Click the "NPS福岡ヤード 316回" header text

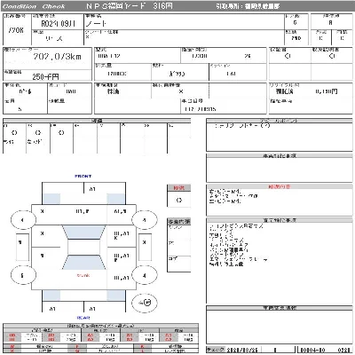[130, 6]
